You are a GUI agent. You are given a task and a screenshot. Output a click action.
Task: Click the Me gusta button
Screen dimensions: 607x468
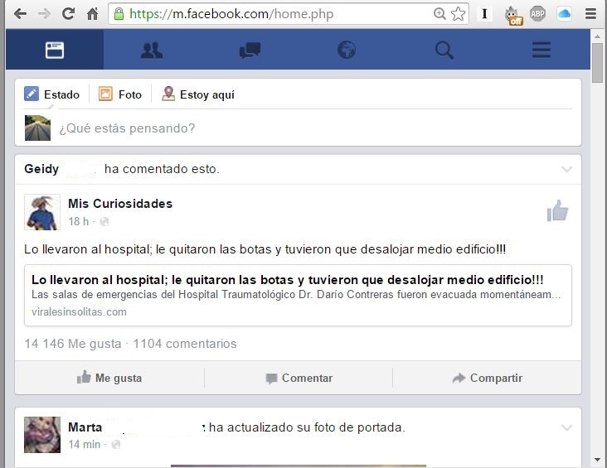pyautogui.click(x=109, y=378)
